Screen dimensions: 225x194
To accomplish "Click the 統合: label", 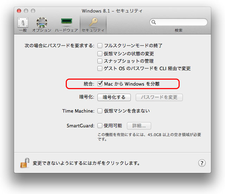I will point(89,84).
